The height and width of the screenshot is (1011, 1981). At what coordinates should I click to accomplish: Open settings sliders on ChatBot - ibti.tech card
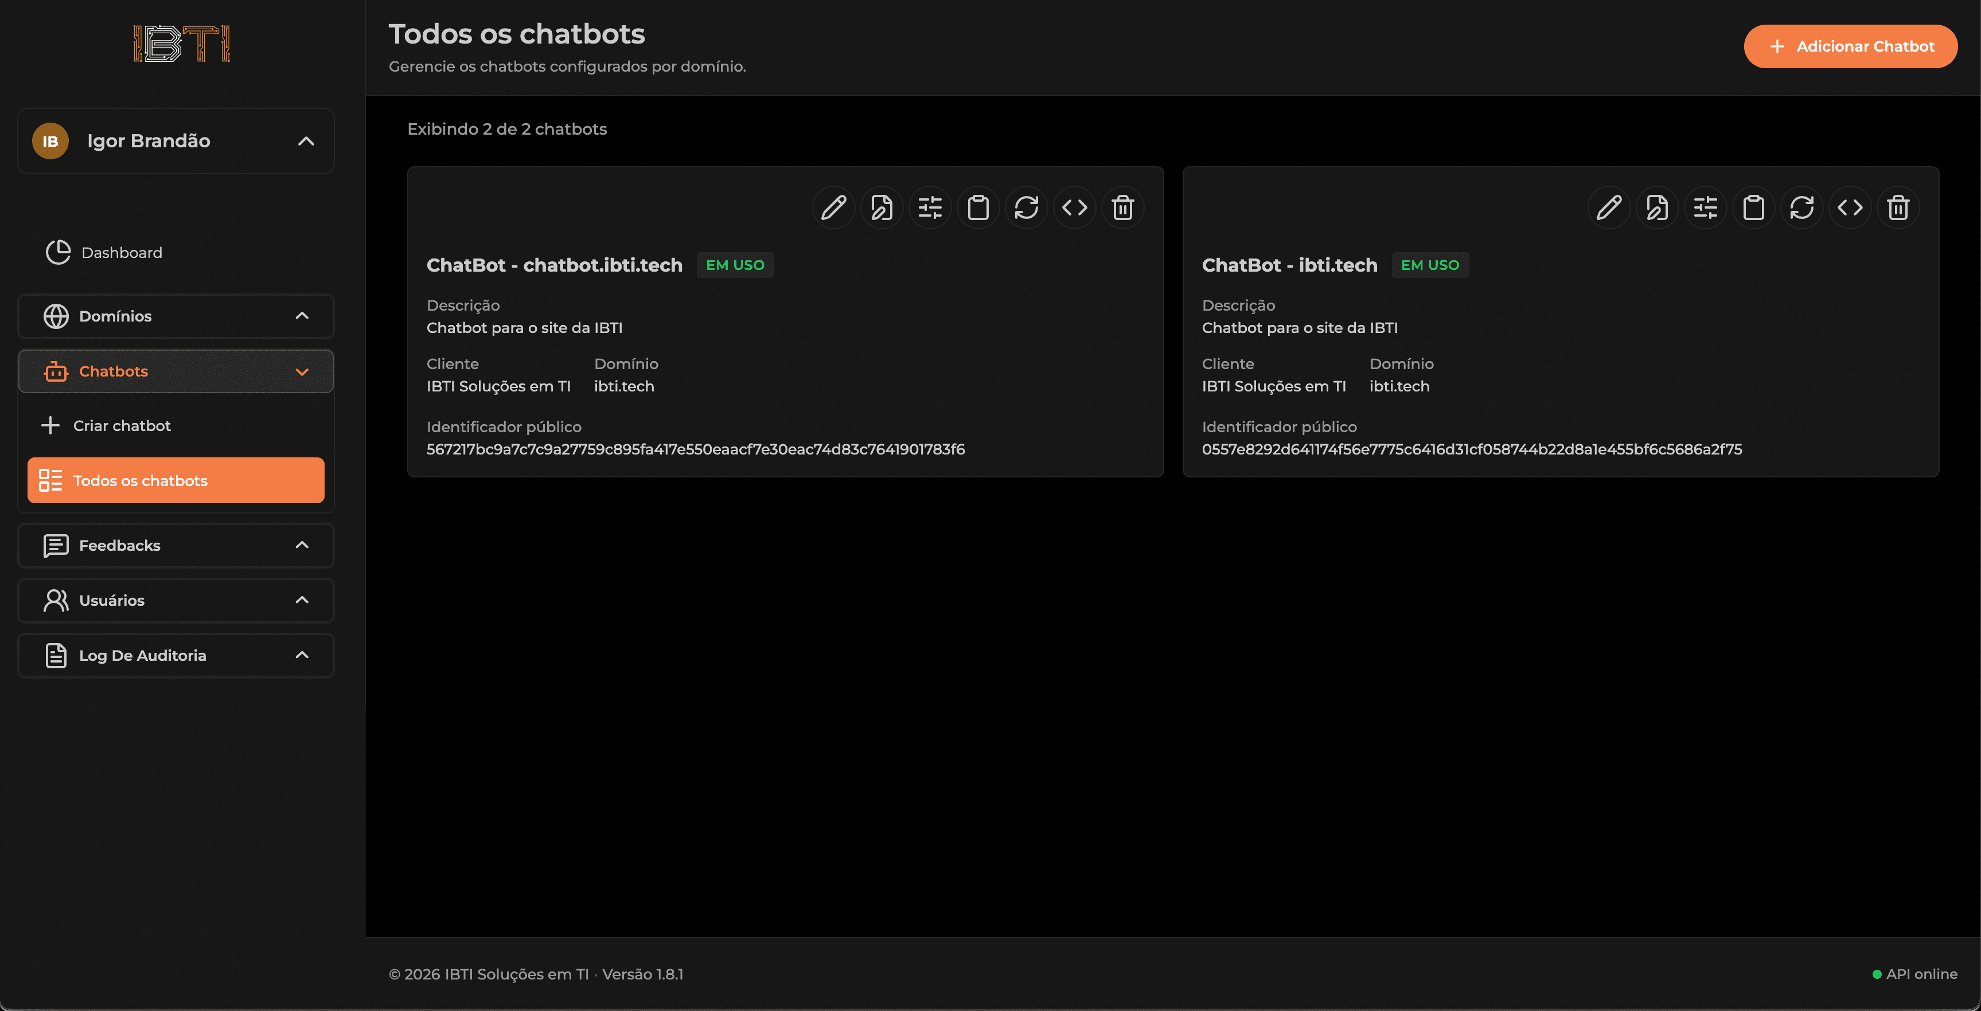[x=1705, y=207]
